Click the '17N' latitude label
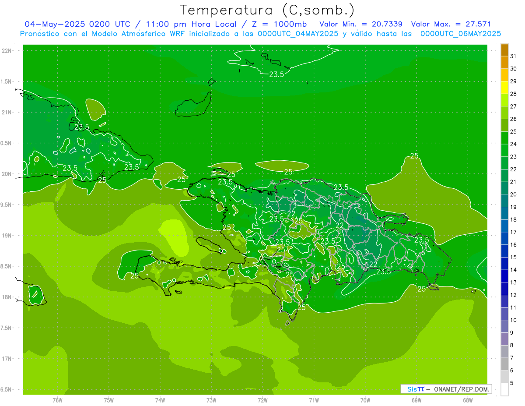Screen dimensions: 525x406 [x=7, y=359]
